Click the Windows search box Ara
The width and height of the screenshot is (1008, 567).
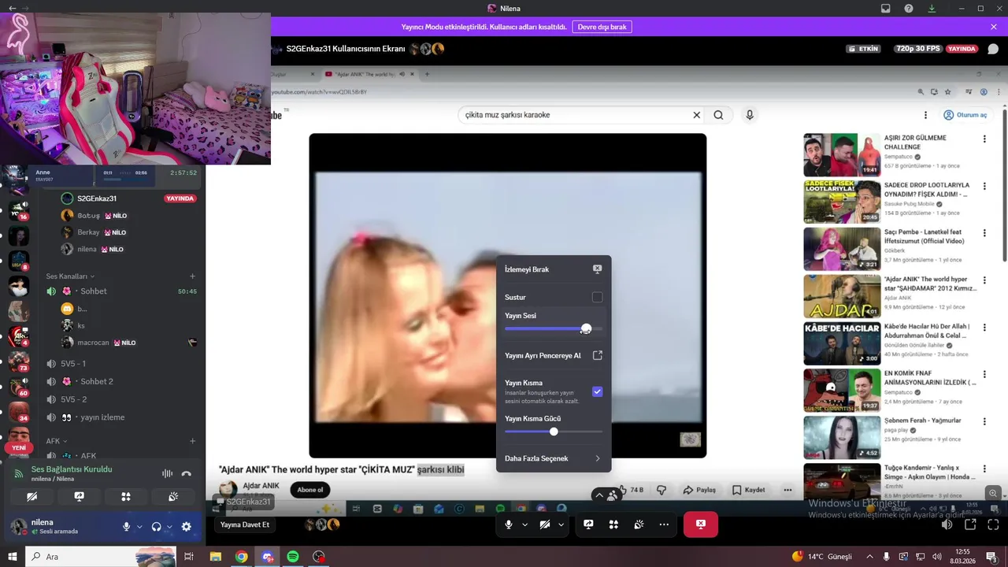pos(101,557)
